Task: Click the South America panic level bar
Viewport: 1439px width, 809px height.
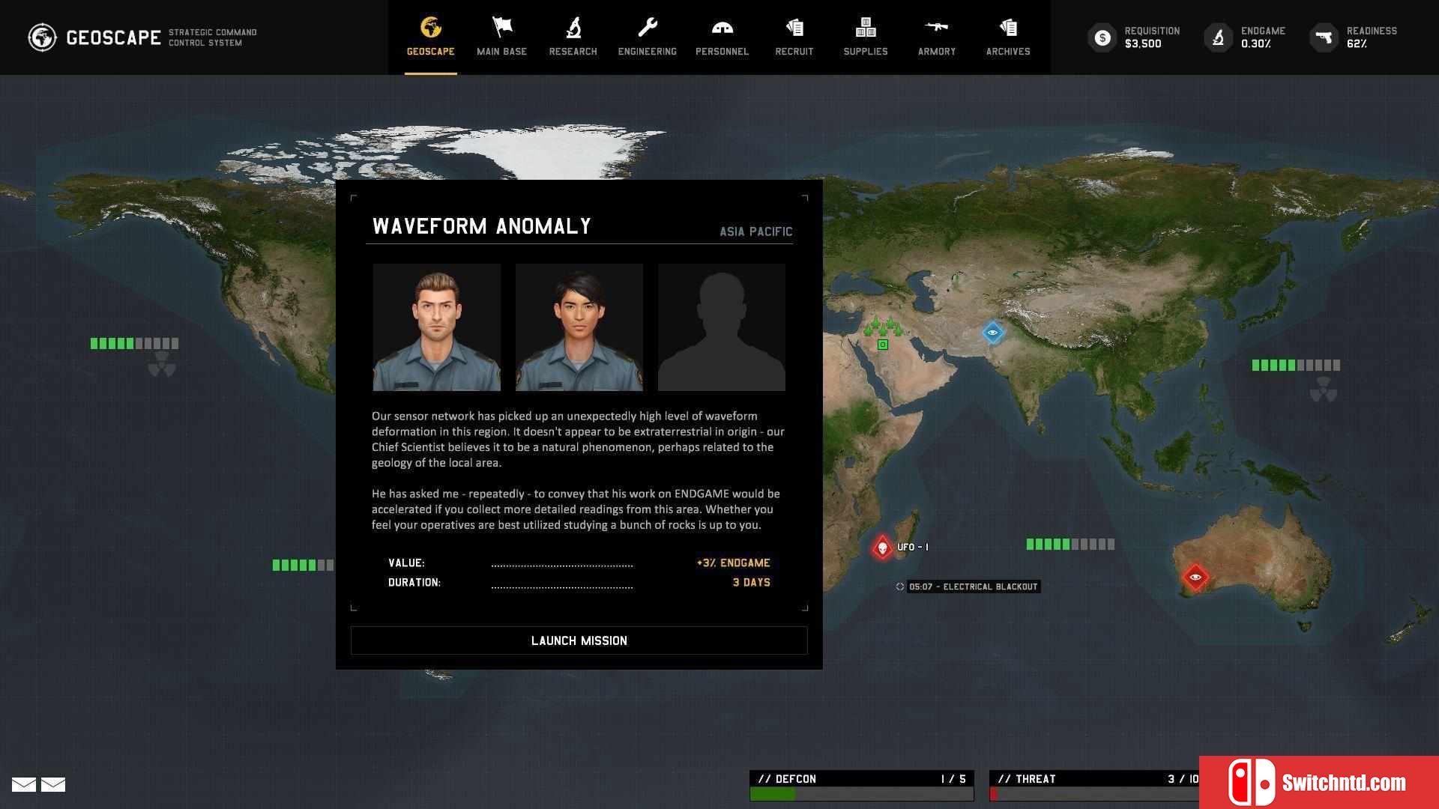Action: 303,565
